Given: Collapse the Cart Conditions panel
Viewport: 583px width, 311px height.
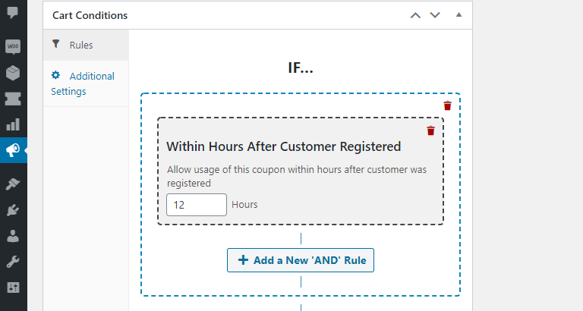Looking at the screenshot, I should point(459,15).
